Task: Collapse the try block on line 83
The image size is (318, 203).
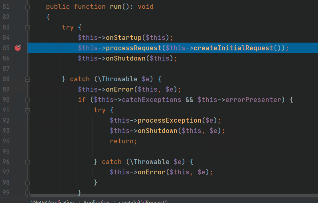Action: [27, 27]
